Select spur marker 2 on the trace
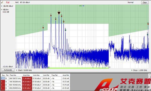Viewport: 151px width, 91px height. point(51,16)
